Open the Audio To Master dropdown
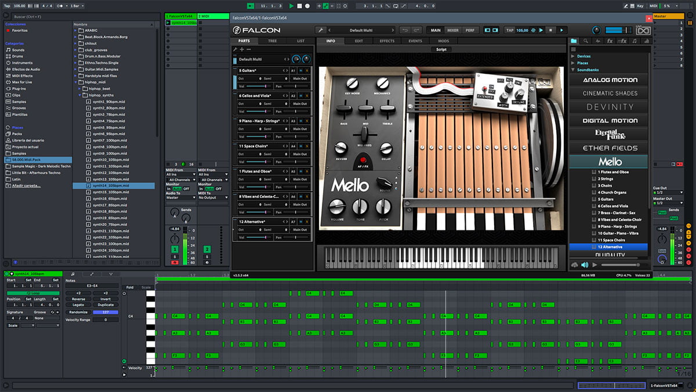Image resolution: width=696 pixels, height=392 pixels. point(180,197)
